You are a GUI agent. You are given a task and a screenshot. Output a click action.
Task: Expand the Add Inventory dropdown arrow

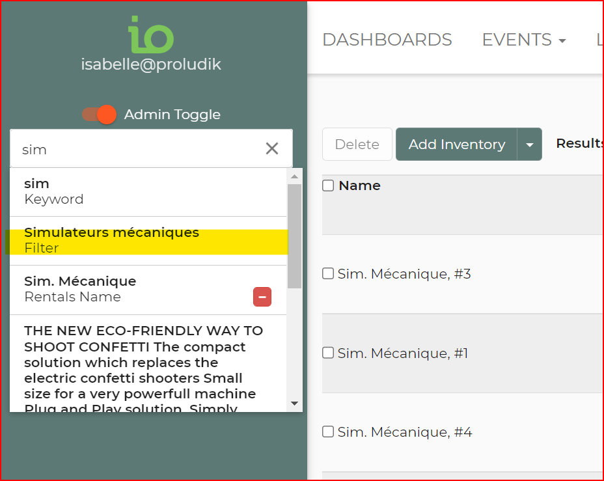pos(530,144)
